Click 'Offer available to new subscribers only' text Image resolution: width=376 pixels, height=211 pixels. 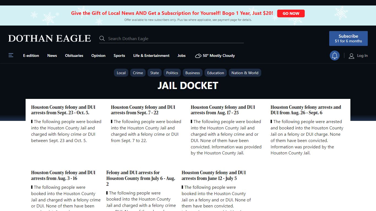(150, 20)
